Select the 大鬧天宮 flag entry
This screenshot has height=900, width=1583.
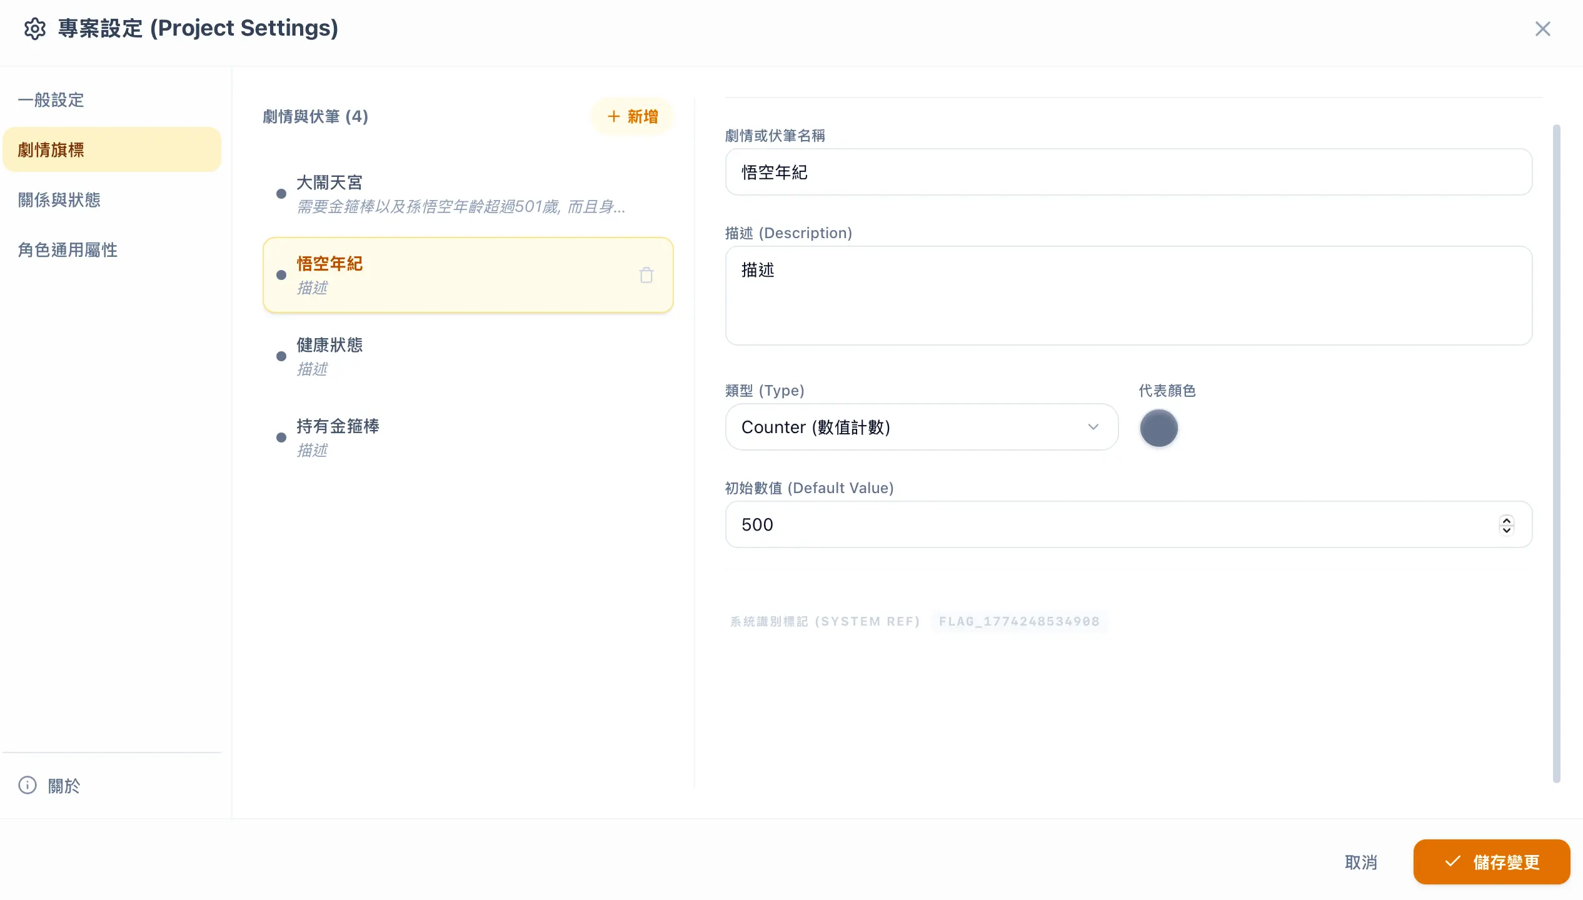click(468, 194)
